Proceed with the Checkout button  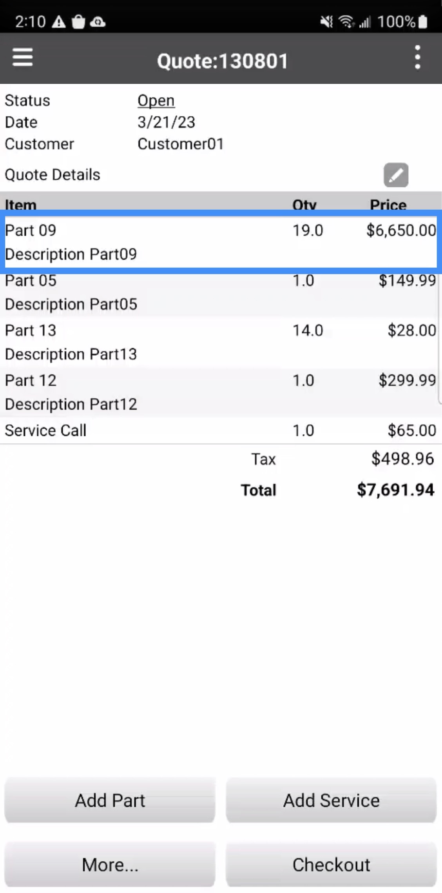[x=331, y=864]
